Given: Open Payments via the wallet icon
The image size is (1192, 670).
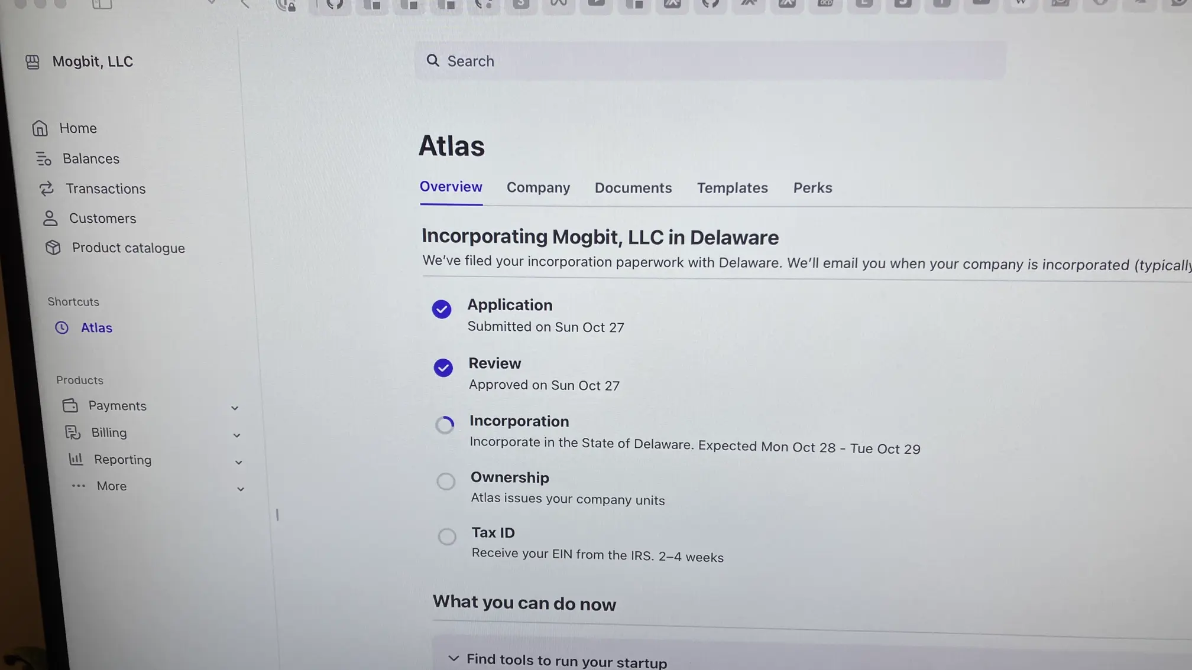Looking at the screenshot, I should 71,405.
